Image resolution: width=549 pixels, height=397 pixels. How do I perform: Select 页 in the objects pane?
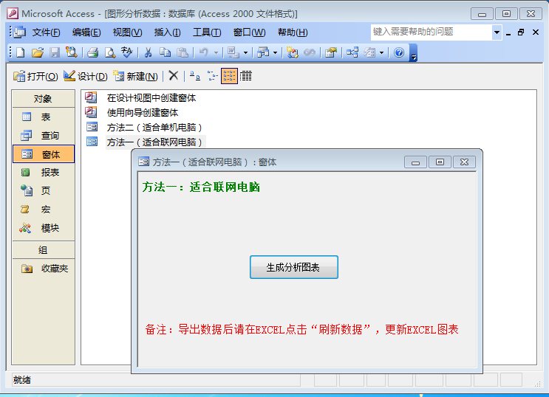click(x=44, y=190)
